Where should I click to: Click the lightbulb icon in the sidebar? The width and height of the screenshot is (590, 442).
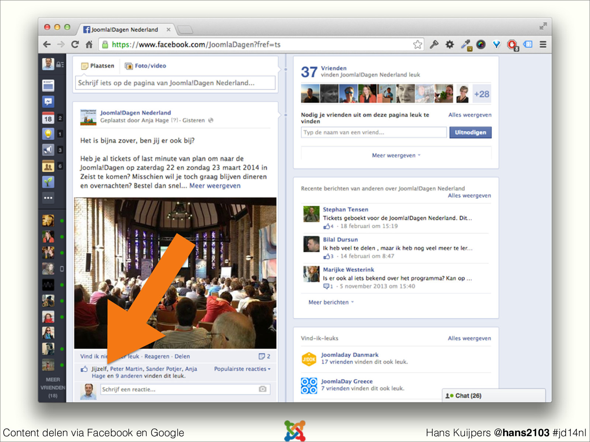[48, 134]
